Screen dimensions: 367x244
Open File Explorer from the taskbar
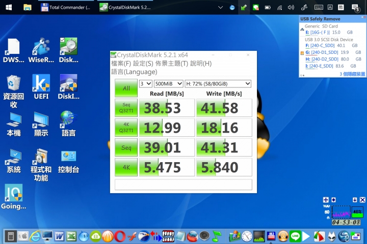click(28, 7)
